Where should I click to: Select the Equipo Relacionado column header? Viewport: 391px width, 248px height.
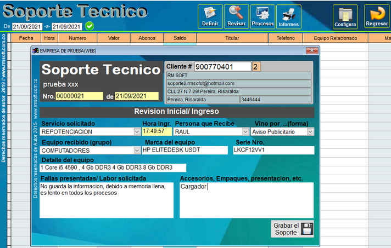(x=335, y=38)
